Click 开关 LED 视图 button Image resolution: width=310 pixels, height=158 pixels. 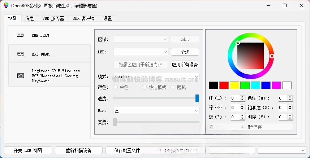pos(28,150)
